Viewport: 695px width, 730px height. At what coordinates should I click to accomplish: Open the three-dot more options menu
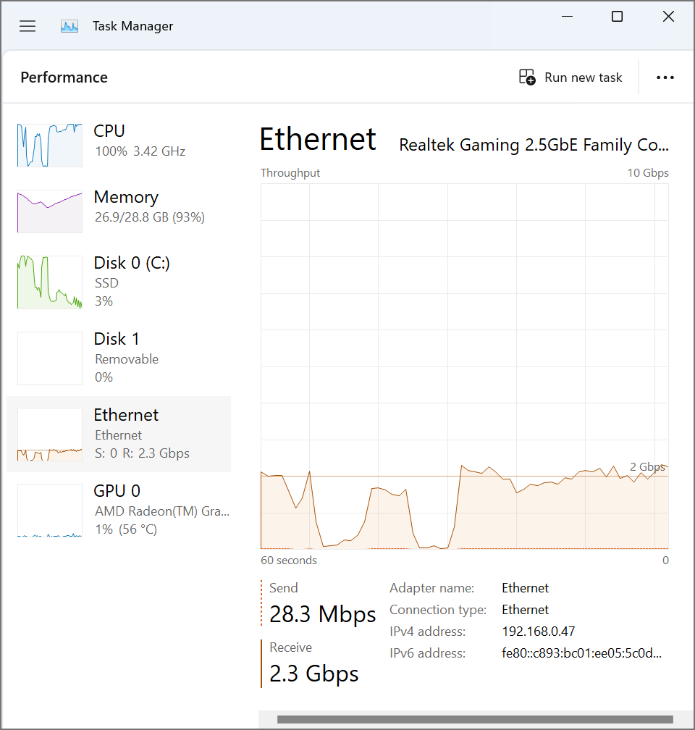click(665, 77)
